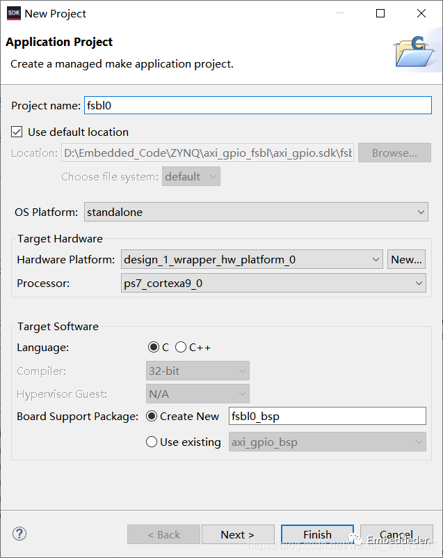Click the fsbl0_bsp name text field
Image resolution: width=443 pixels, height=558 pixels.
point(327,416)
